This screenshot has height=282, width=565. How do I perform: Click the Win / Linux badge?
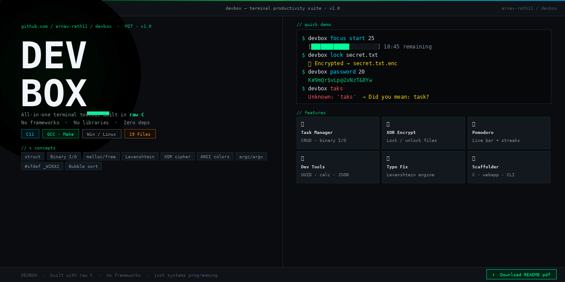coord(102,134)
